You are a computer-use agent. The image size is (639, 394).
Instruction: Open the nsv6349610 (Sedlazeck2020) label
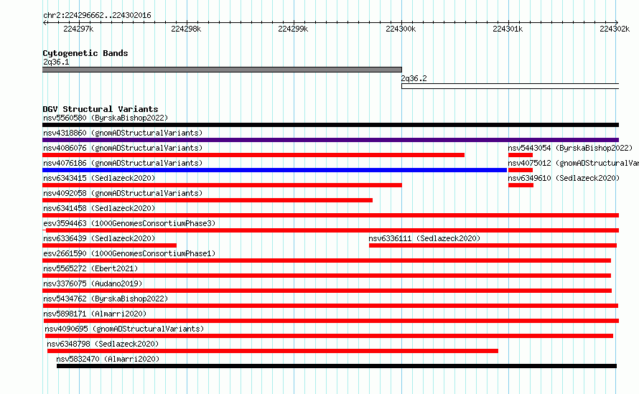click(x=564, y=178)
